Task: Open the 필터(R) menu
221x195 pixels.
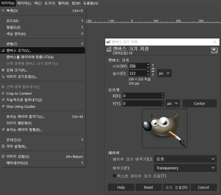Action: click(x=64, y=3)
